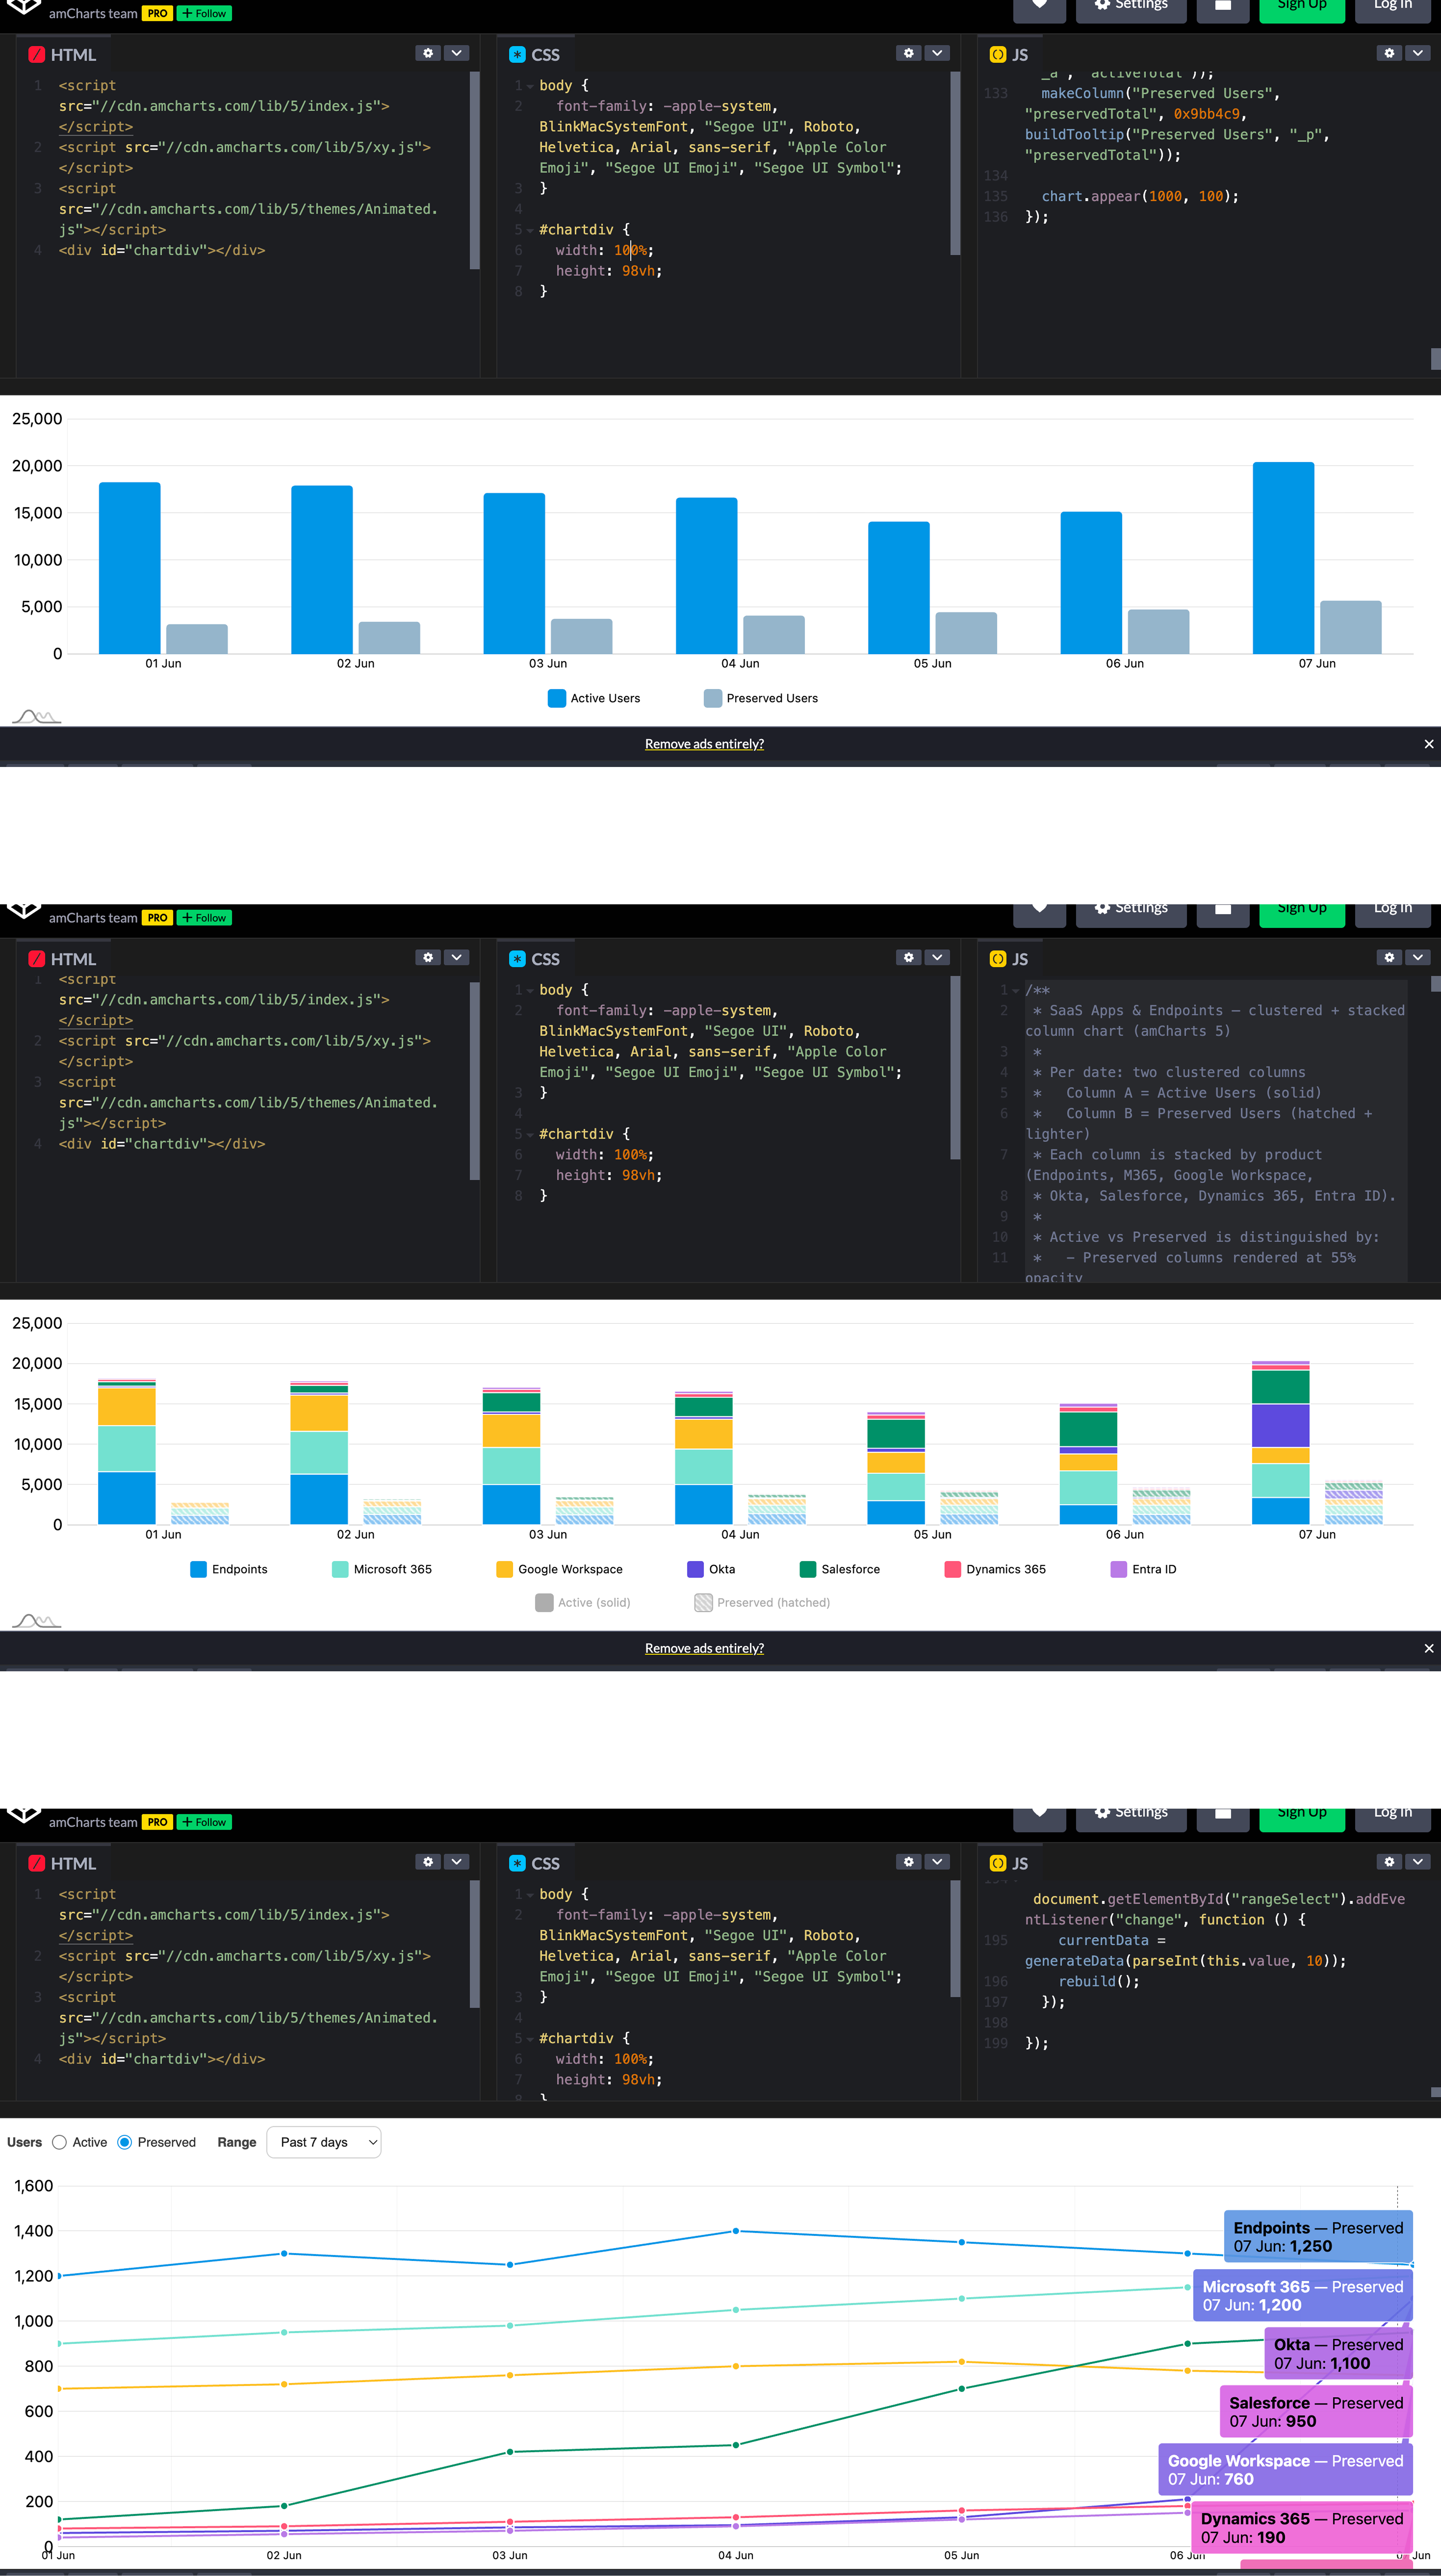Click amCharts logo under the Active Users chart
This screenshot has height=2576, width=1441.
37,716
